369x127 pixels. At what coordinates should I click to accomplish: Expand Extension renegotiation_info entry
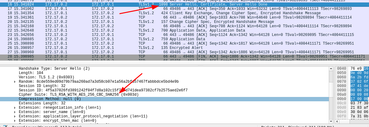coord(15,107)
